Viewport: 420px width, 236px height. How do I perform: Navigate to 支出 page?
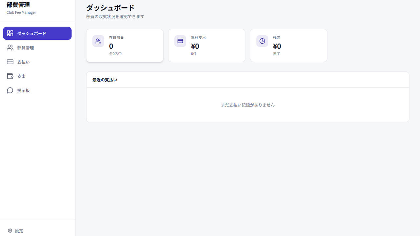click(x=37, y=76)
